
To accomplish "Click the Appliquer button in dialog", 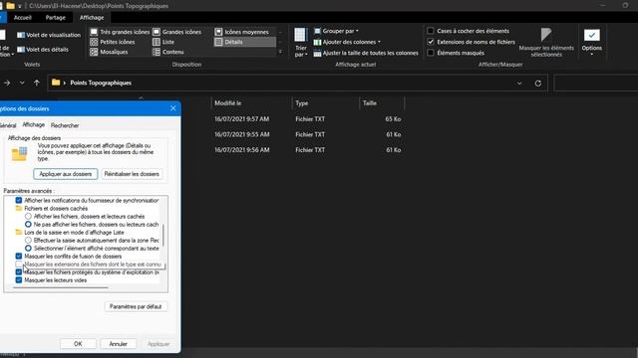I will [159, 344].
